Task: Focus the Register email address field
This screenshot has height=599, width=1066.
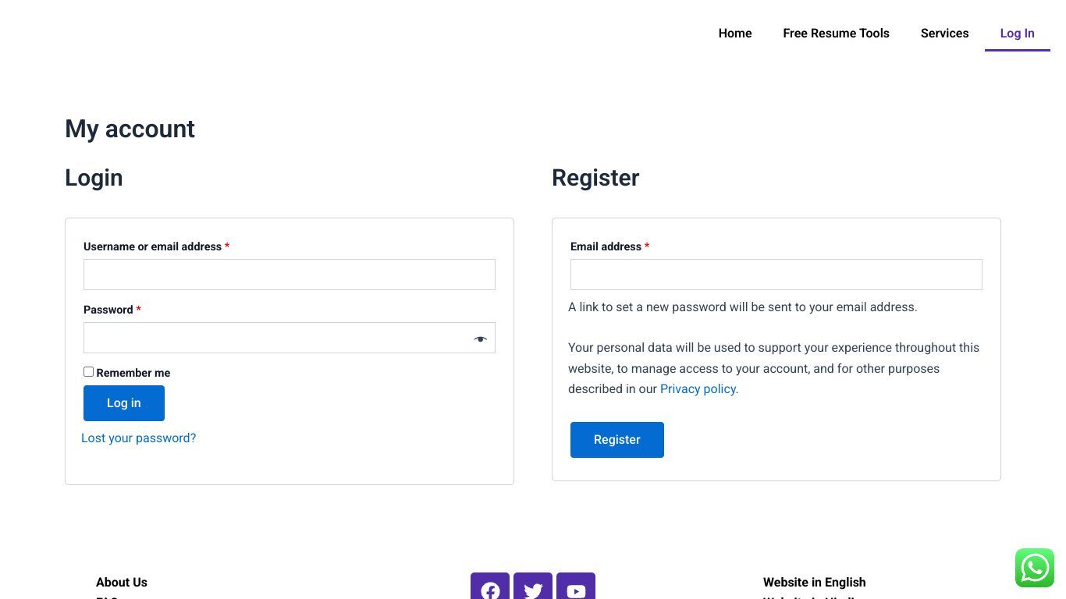Action: pos(776,275)
